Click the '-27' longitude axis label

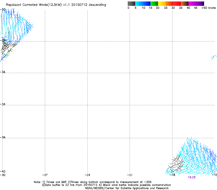(45, 175)
